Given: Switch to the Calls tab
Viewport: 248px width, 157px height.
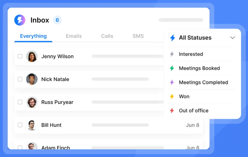Looking at the screenshot, I should (x=107, y=36).
